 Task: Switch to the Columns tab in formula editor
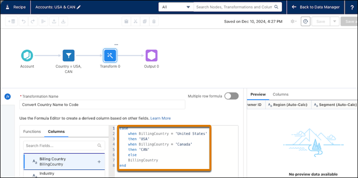[x=56, y=131]
